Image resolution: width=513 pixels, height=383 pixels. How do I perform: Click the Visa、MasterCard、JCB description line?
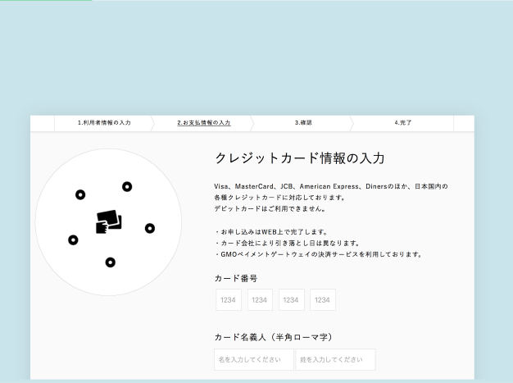pos(331,186)
